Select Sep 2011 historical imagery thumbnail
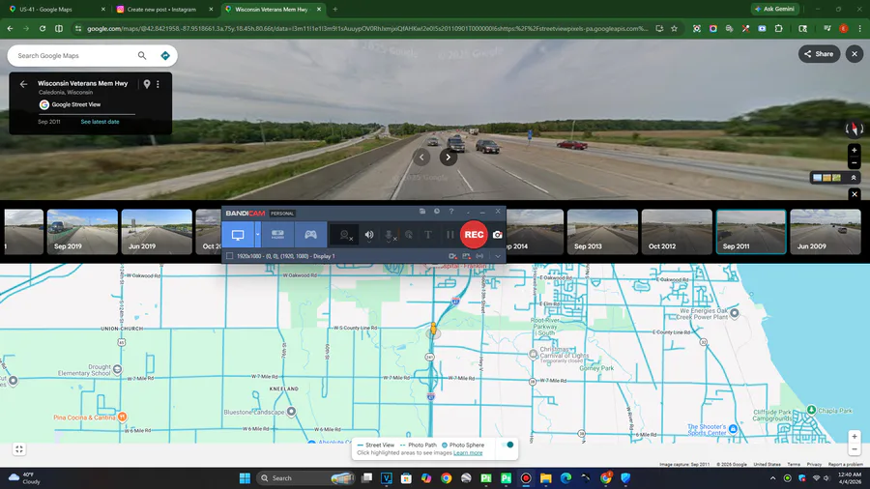 point(751,232)
